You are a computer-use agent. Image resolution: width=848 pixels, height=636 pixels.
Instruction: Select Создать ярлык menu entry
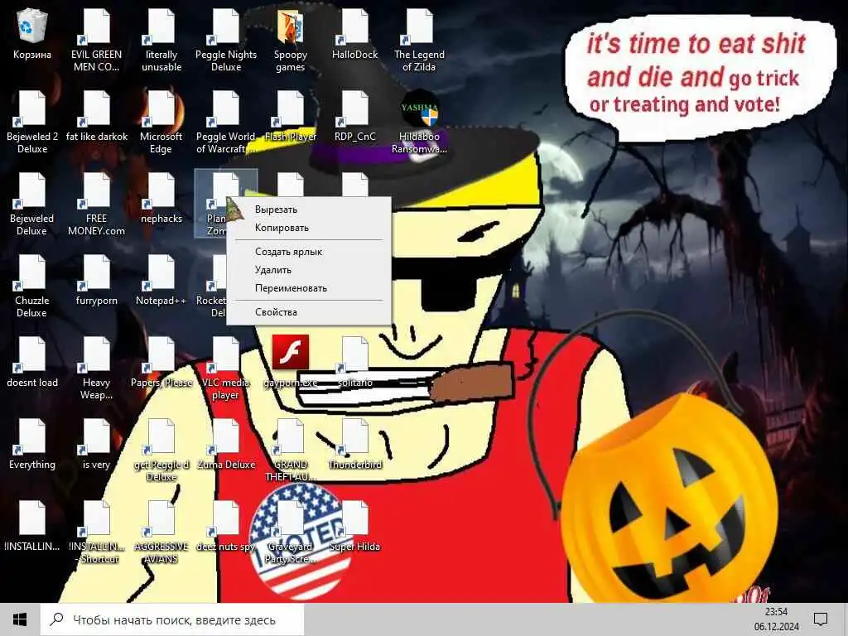click(309, 252)
